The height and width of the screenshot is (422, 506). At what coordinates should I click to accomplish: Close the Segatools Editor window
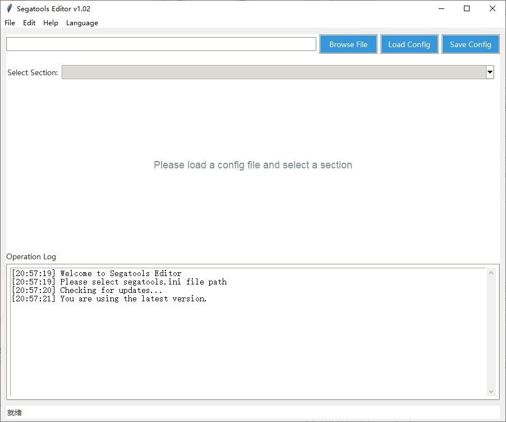[x=492, y=8]
